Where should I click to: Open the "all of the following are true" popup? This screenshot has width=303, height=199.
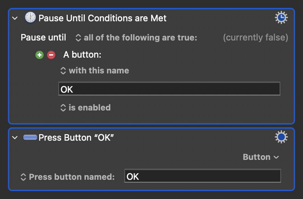[x=136, y=37]
